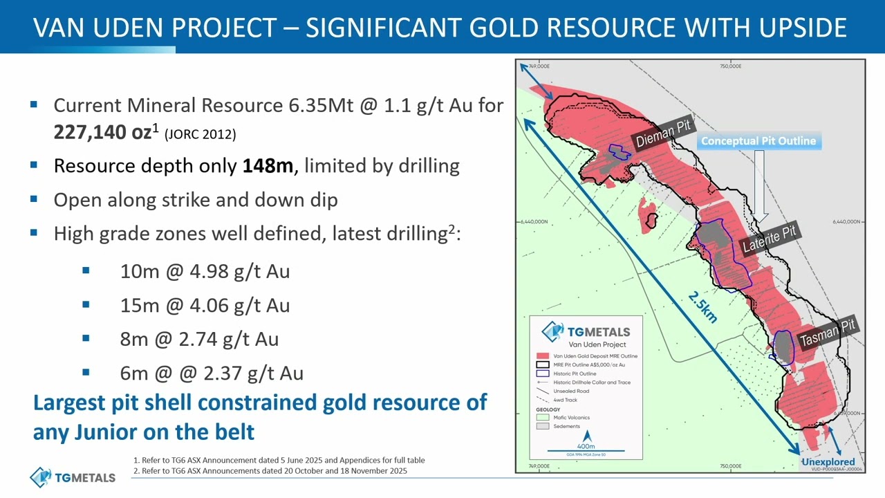Click the small red deposit west of main orebody

pos(647,214)
